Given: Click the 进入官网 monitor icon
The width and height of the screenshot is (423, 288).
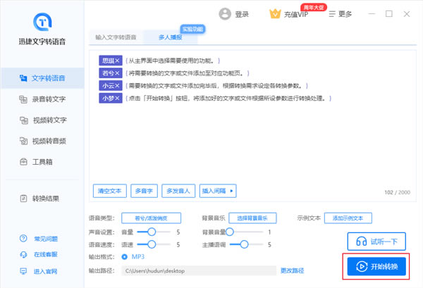Looking at the screenshot, I should click(23, 271).
